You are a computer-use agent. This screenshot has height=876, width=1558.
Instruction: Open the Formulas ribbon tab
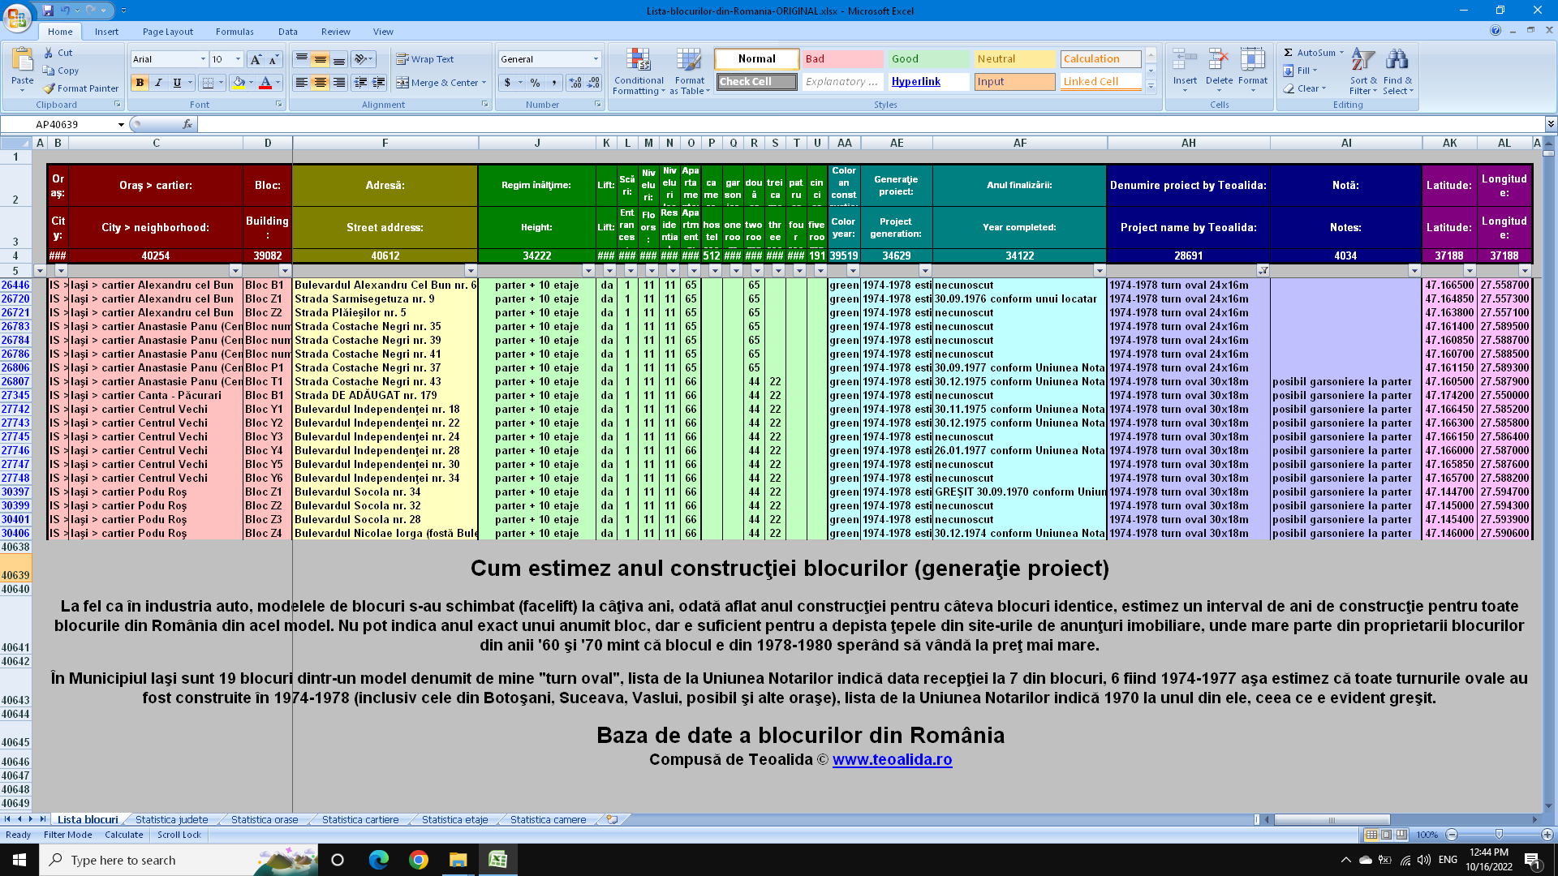pyautogui.click(x=235, y=32)
